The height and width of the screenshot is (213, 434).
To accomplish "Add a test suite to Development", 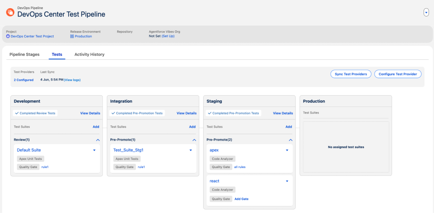I will coord(96,127).
